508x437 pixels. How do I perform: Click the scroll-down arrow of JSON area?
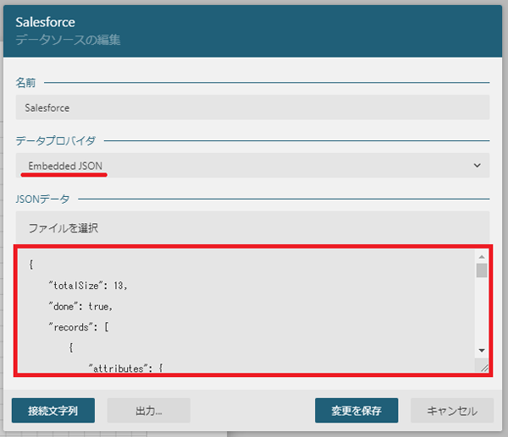(482, 351)
